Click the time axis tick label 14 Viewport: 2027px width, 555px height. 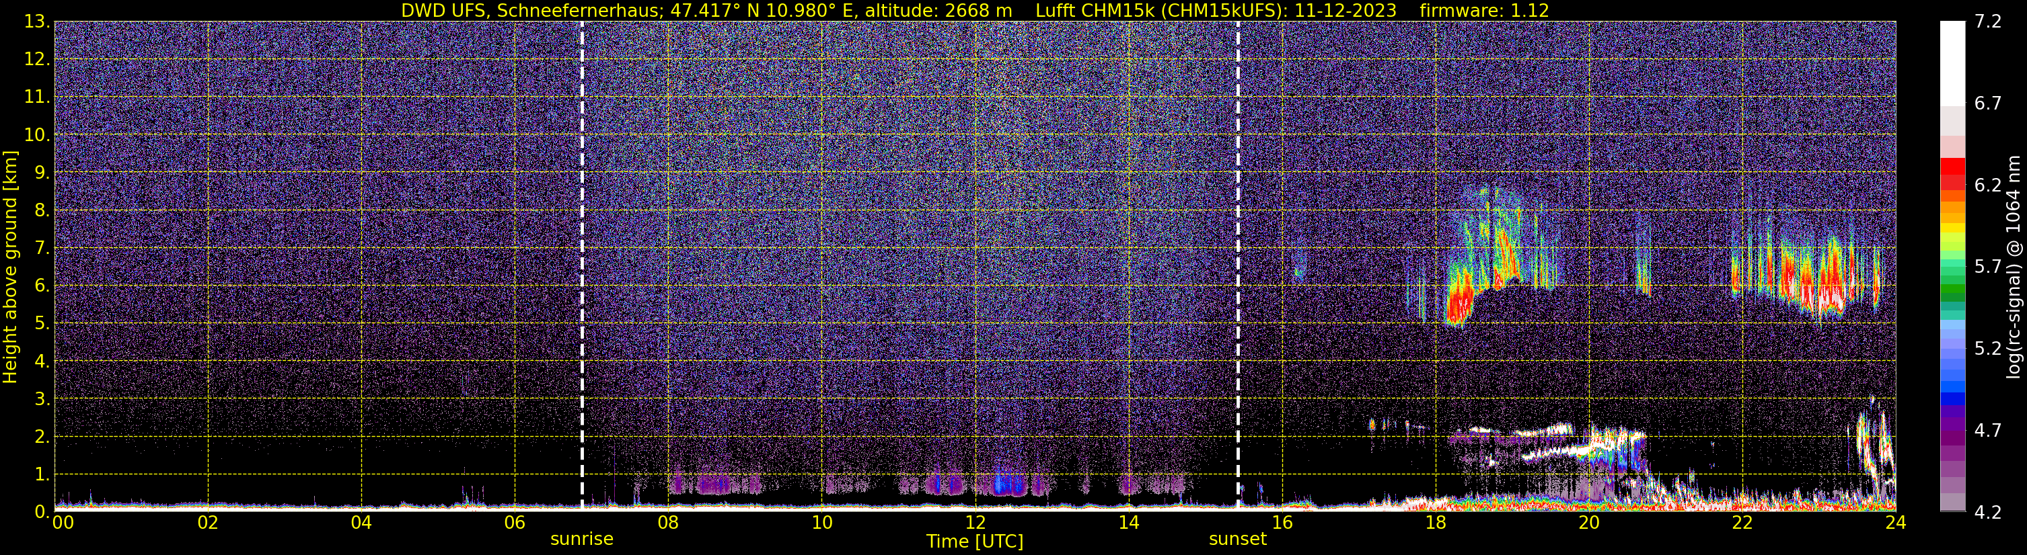pos(1128,523)
